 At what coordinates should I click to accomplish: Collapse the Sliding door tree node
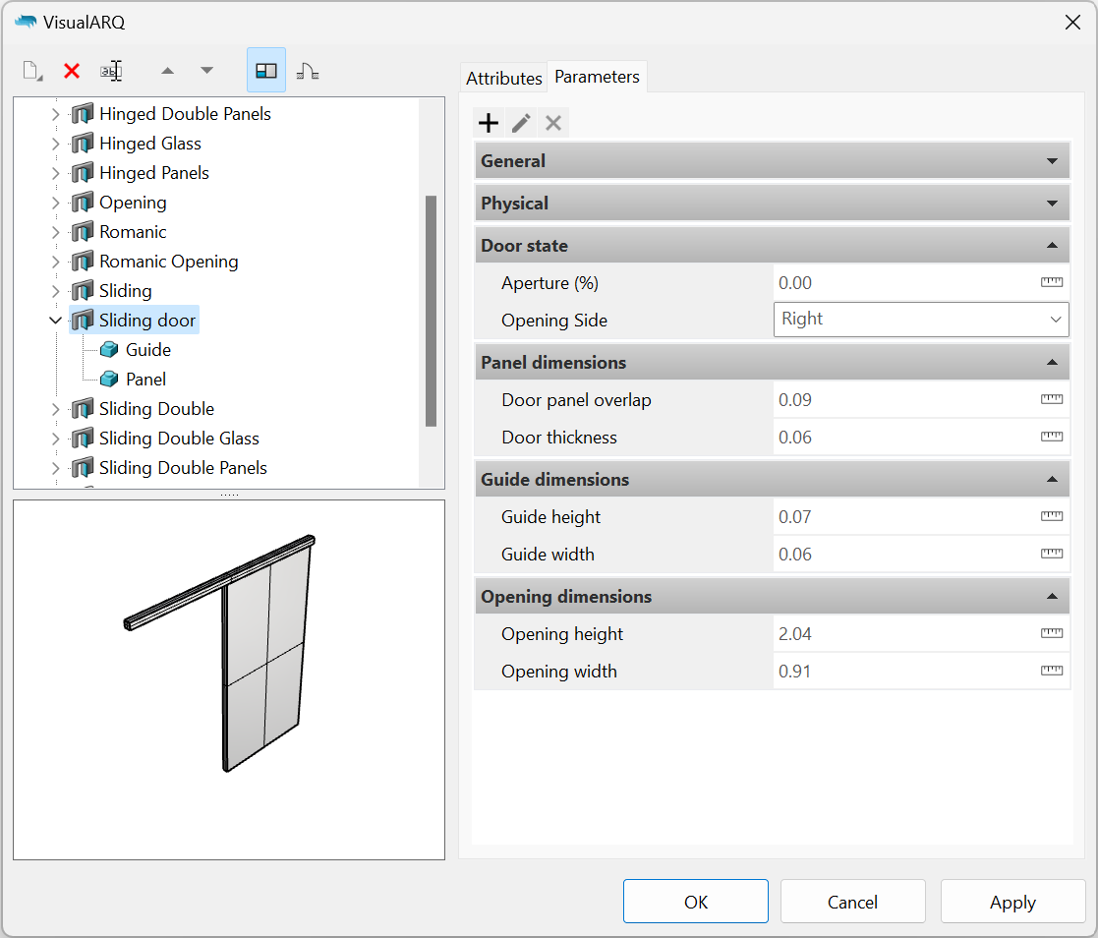click(55, 321)
